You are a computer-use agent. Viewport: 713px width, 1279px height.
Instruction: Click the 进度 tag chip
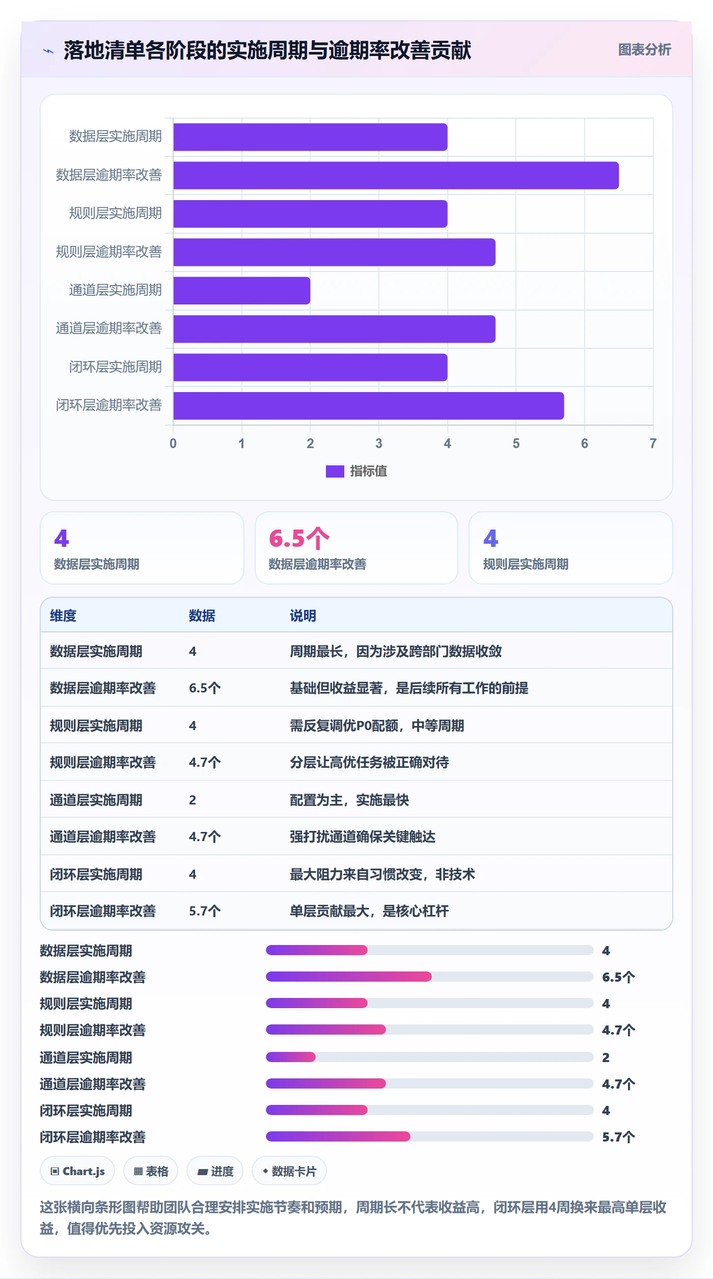[215, 1171]
